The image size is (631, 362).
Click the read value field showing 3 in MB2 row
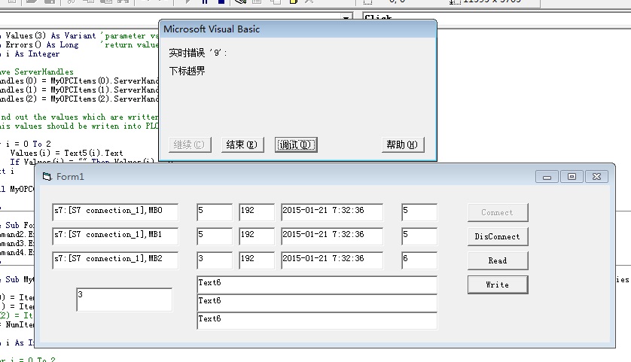215,260
